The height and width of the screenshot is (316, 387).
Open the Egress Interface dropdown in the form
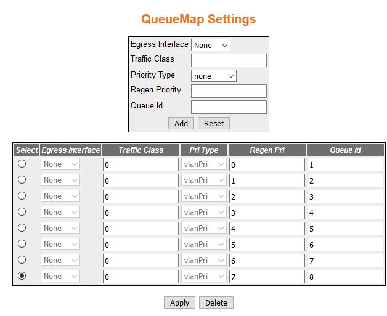pos(210,45)
